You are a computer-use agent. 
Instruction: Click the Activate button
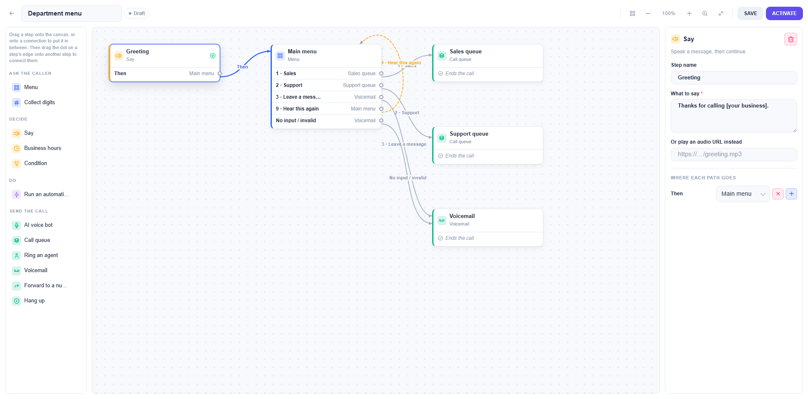pos(784,13)
